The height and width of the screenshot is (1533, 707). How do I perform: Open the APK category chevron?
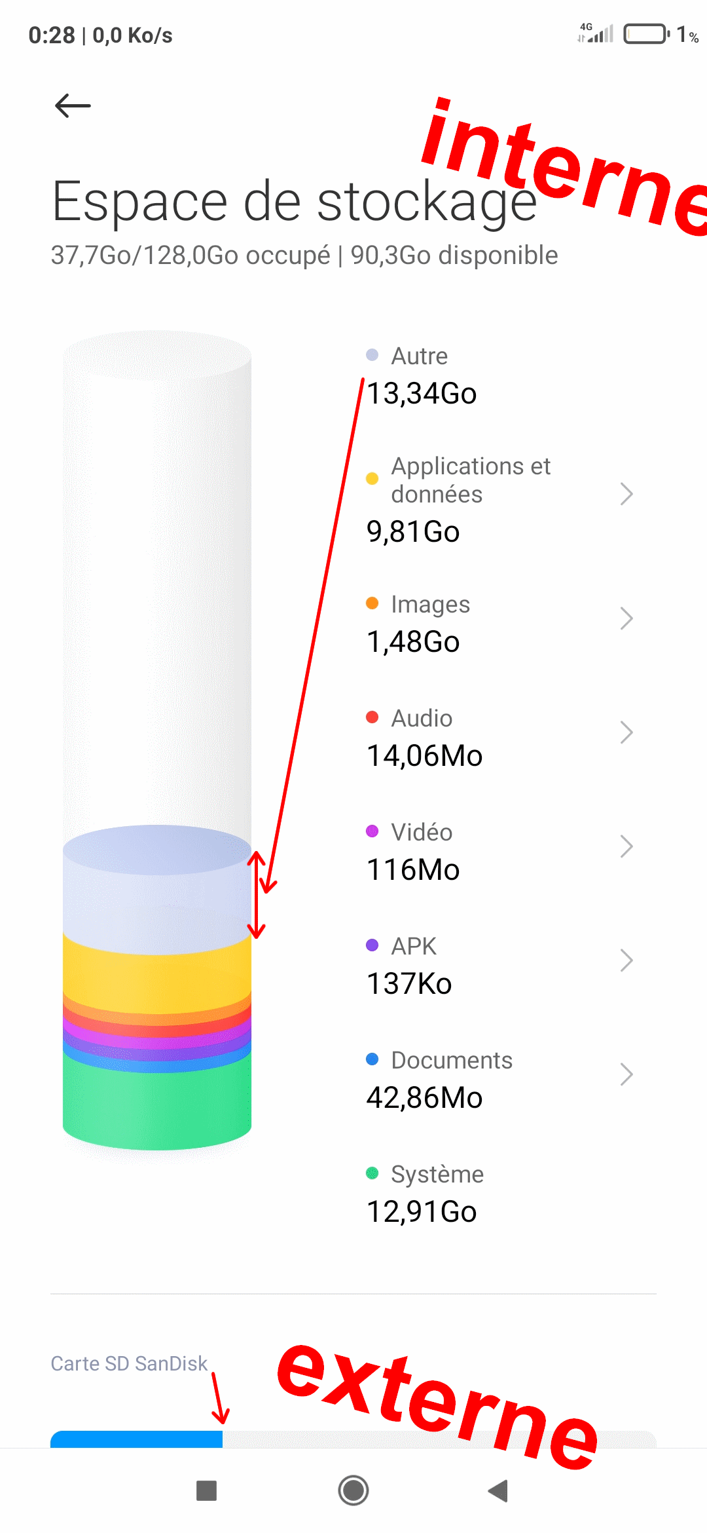(626, 960)
